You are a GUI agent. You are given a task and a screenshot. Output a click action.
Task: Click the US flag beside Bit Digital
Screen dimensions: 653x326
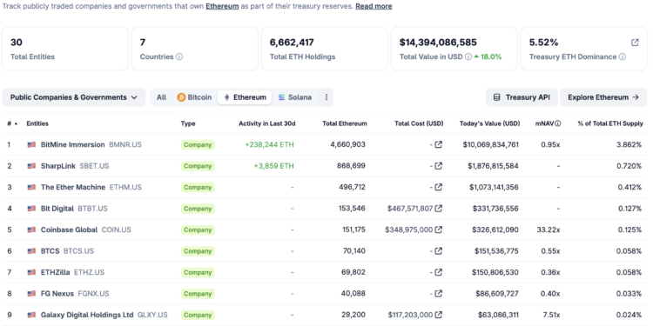click(x=31, y=209)
